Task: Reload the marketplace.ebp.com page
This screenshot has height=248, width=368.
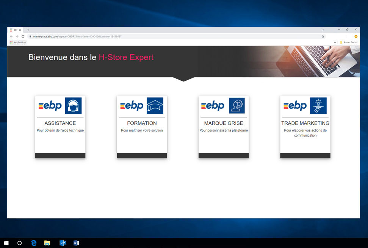Action: point(23,36)
